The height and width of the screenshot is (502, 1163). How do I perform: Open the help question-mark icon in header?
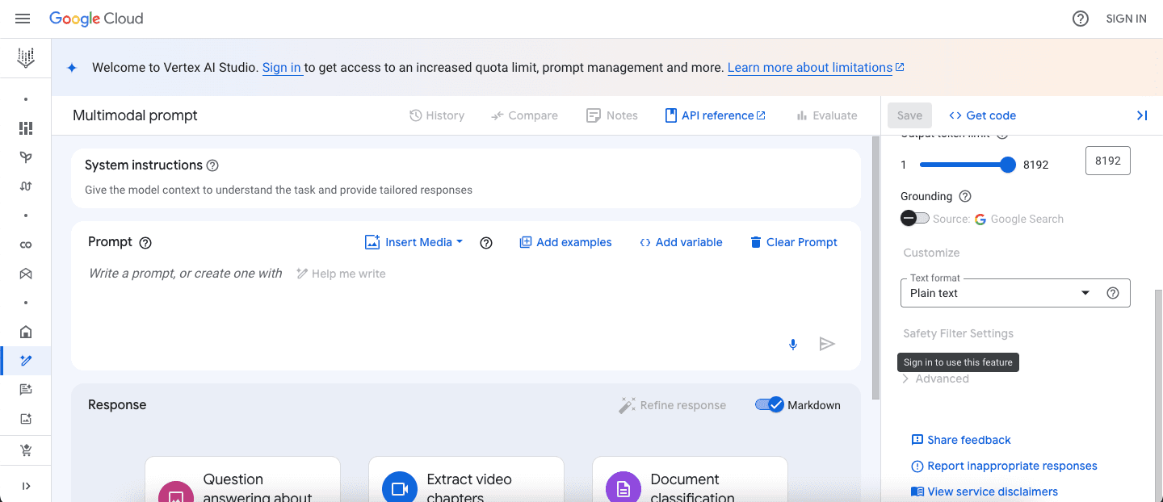[1081, 19]
